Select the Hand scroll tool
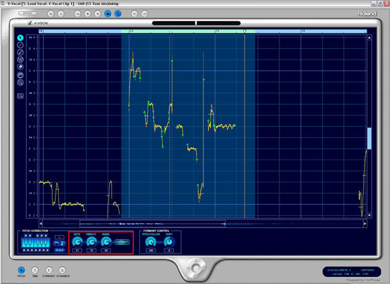 point(20,75)
